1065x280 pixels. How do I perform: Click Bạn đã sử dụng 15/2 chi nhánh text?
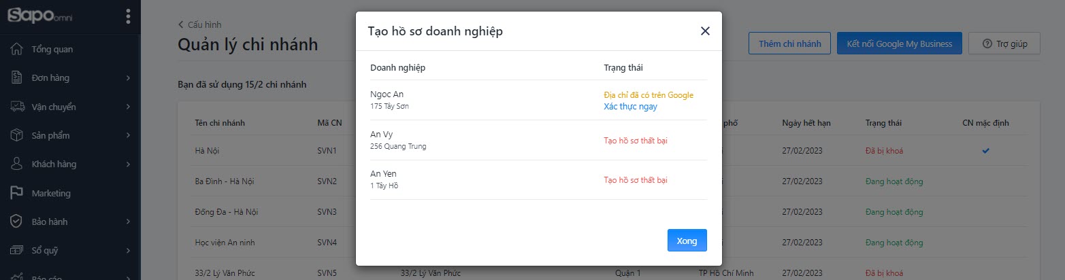click(242, 85)
